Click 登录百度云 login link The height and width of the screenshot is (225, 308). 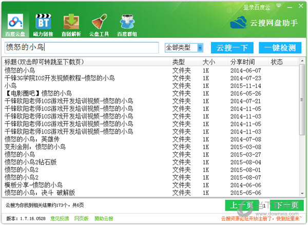[x=257, y=8]
